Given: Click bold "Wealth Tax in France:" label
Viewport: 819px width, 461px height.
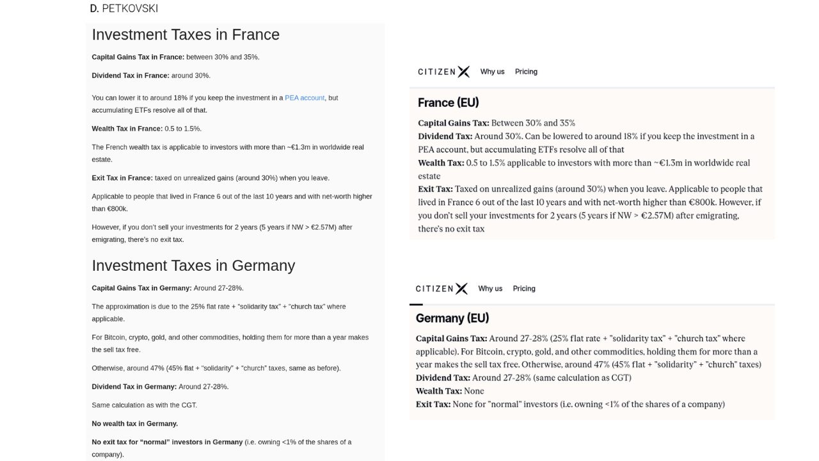Looking at the screenshot, I should click(x=127, y=129).
